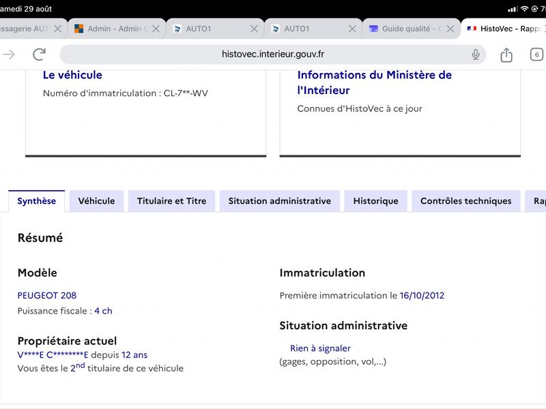Image resolution: width=546 pixels, height=409 pixels.
Task: Close the Admin - Admin tab
Action: coord(156,29)
